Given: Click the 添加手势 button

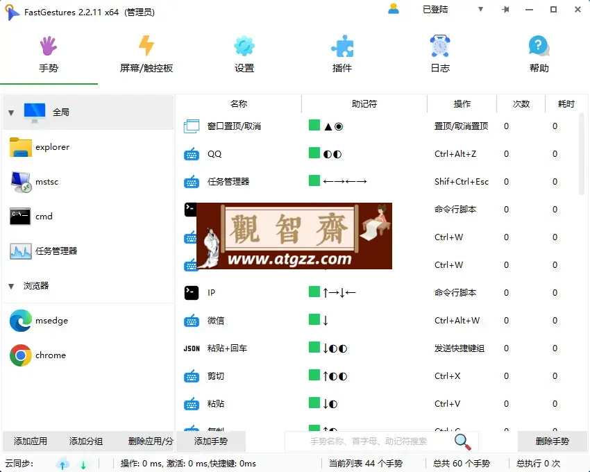Looking at the screenshot, I should coord(211,441).
